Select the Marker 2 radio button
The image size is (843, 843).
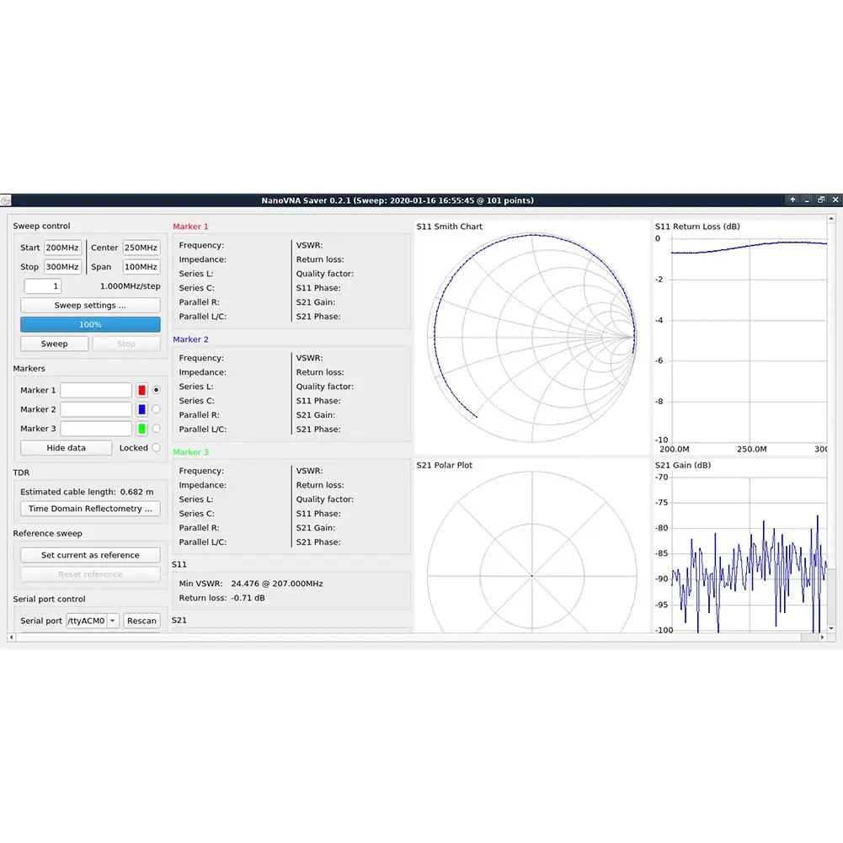[156, 409]
